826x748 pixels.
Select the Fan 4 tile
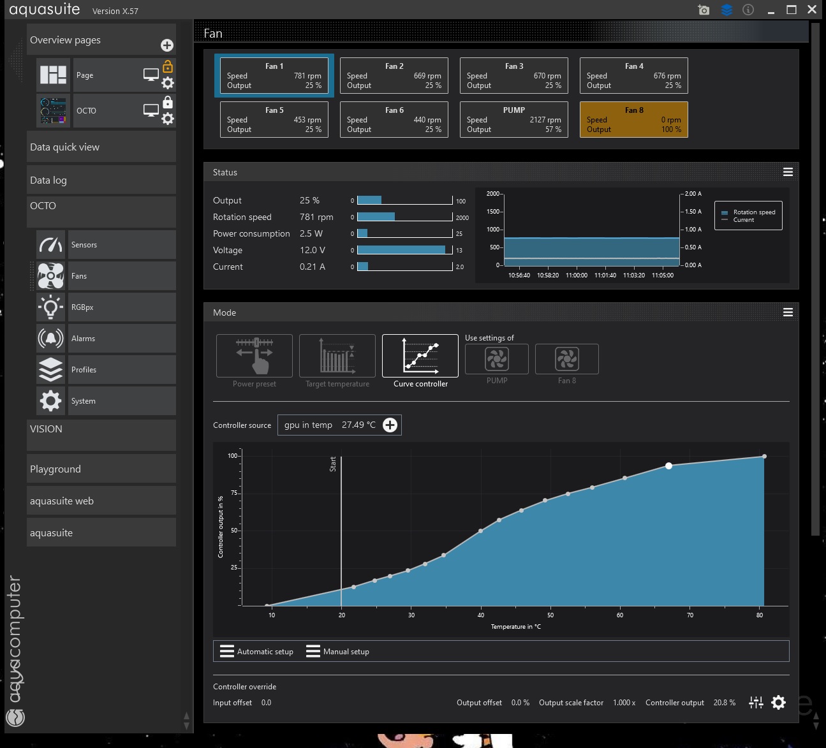click(634, 75)
